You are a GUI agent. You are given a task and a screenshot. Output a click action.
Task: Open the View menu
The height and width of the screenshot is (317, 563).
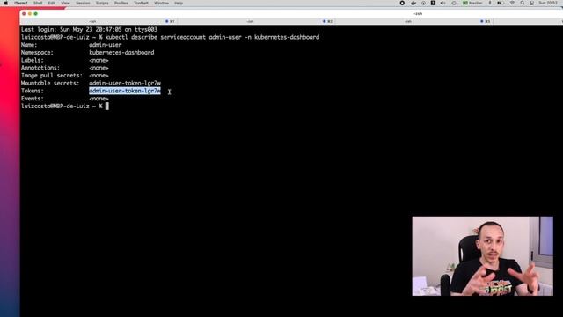click(65, 3)
